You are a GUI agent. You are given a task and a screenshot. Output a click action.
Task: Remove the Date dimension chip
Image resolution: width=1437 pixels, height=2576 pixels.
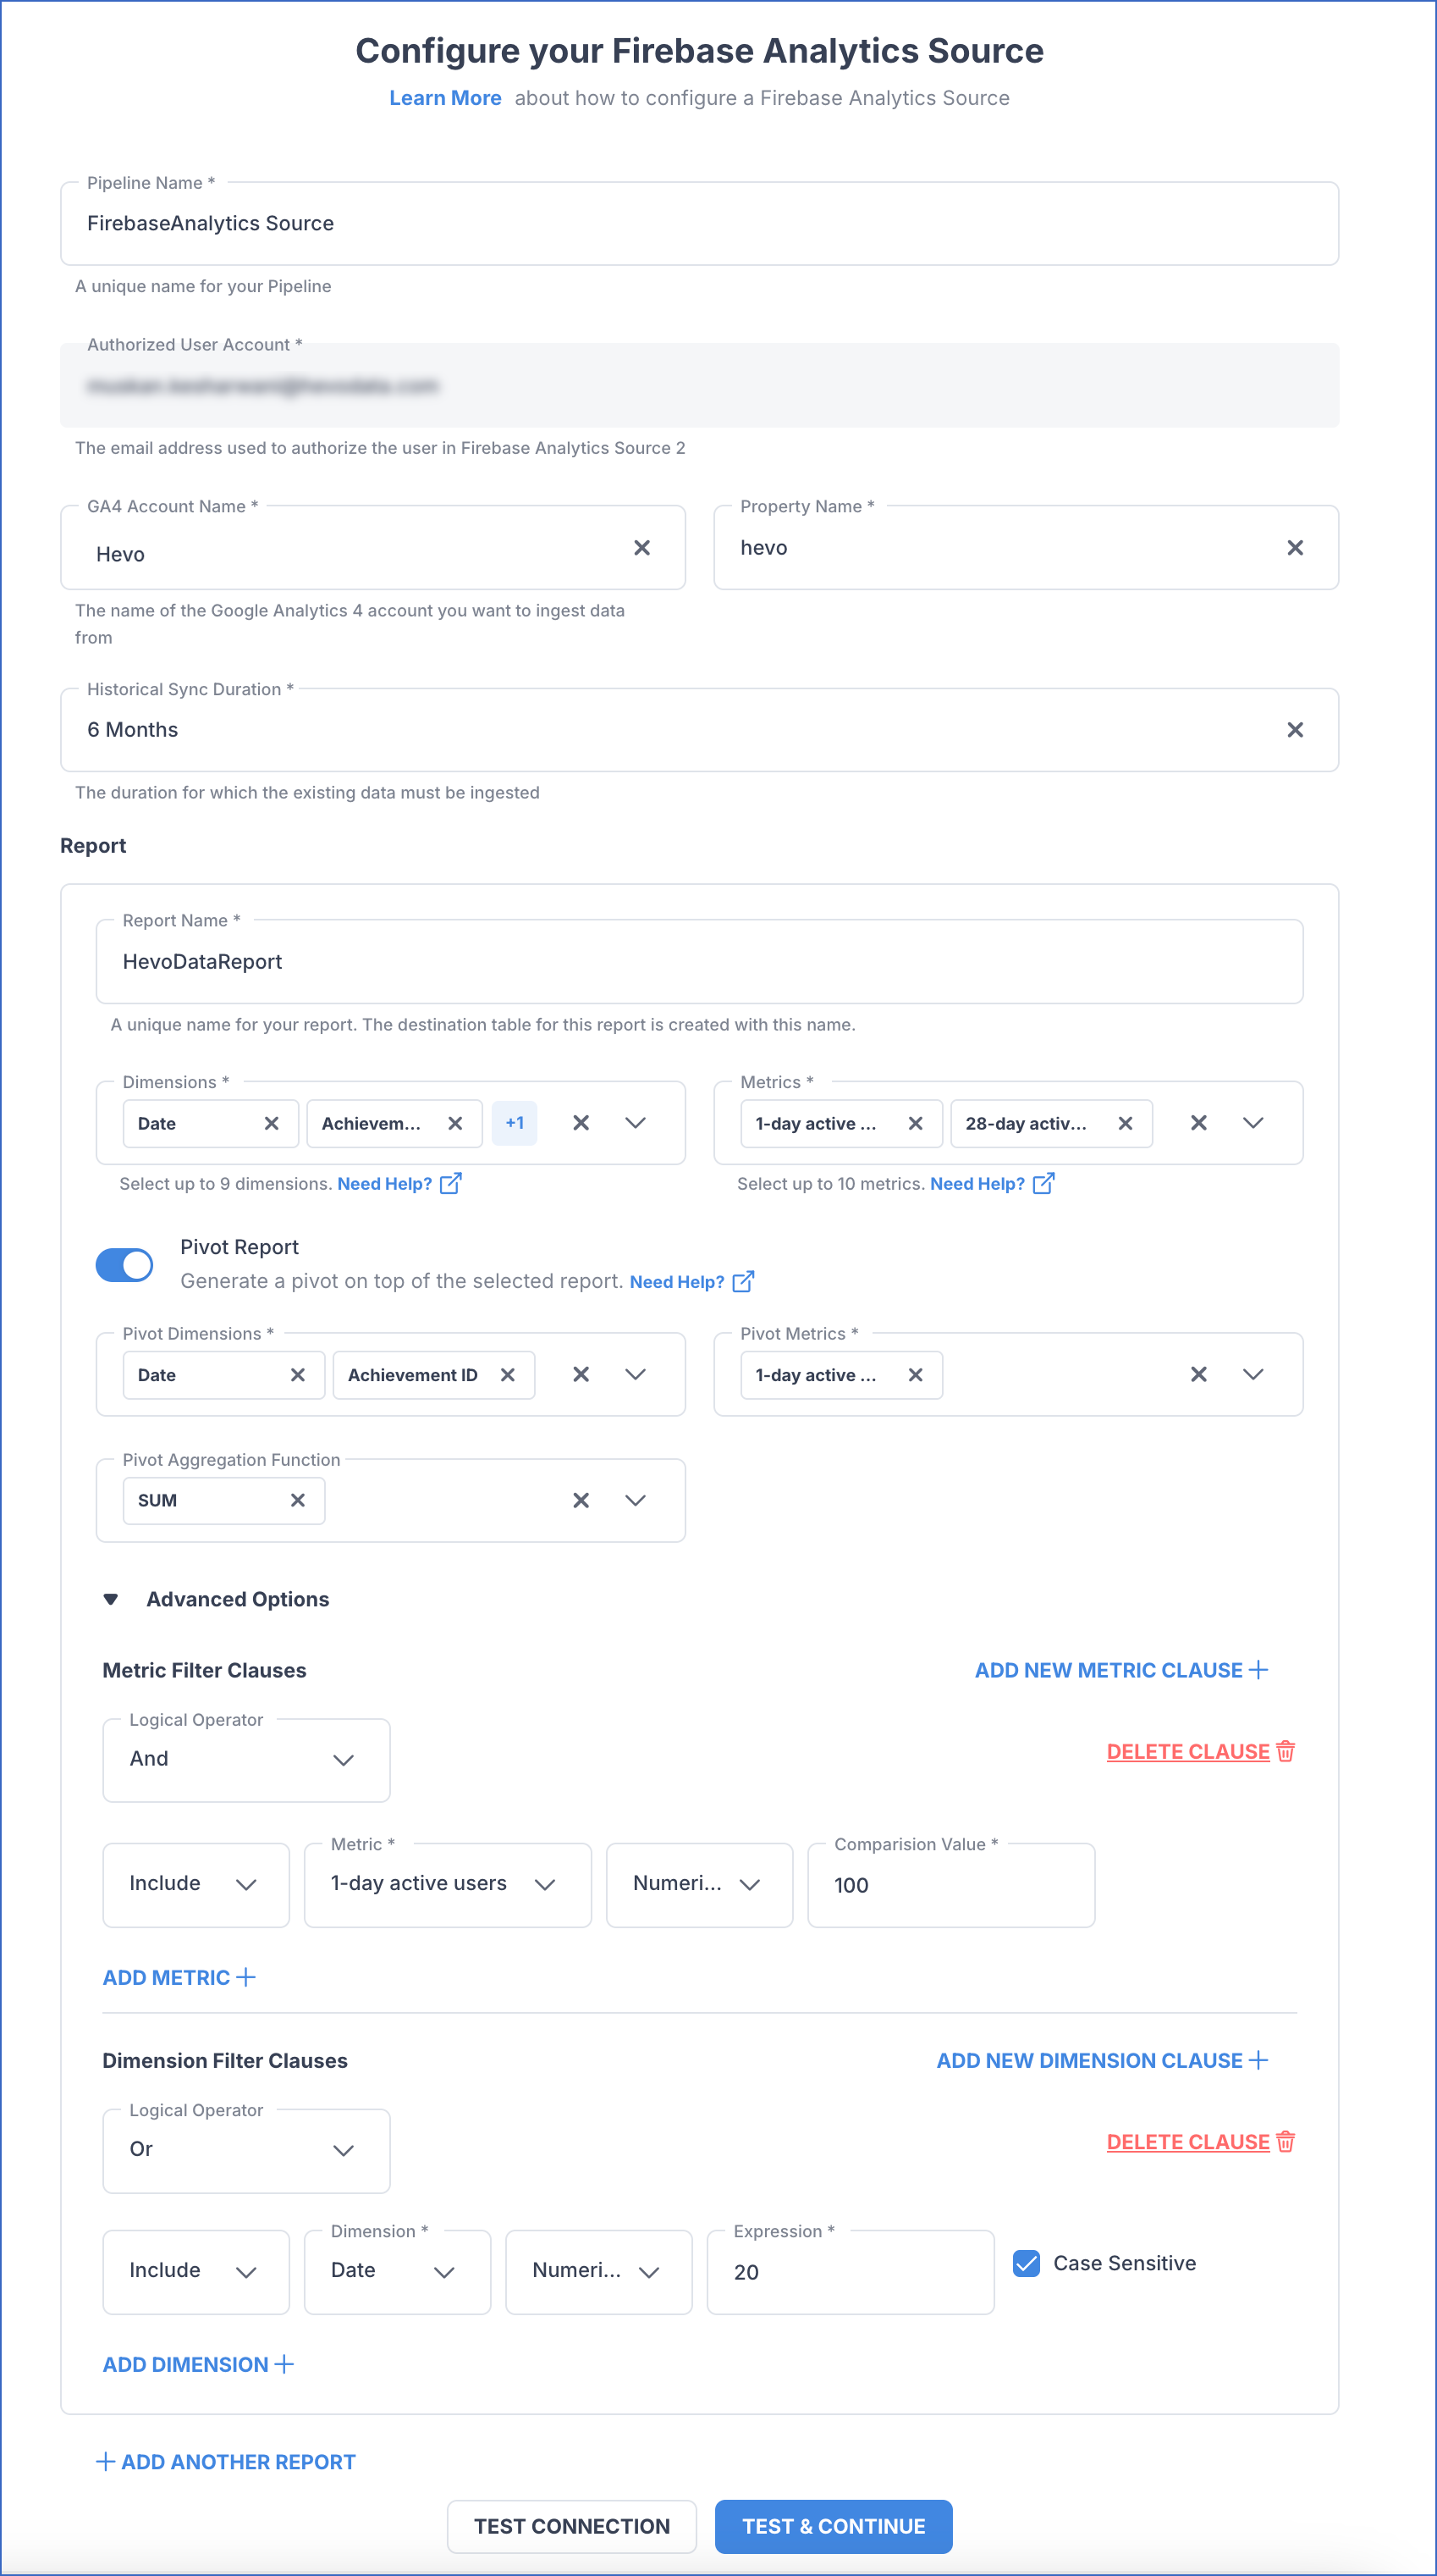click(x=272, y=1123)
